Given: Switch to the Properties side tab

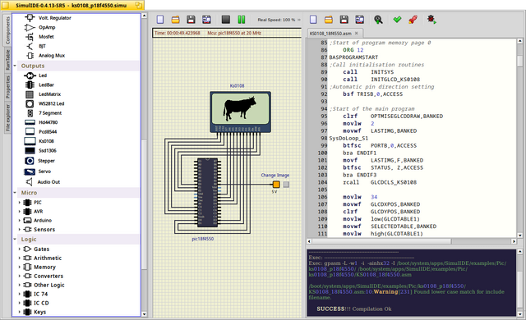Looking at the screenshot, I should (7, 87).
